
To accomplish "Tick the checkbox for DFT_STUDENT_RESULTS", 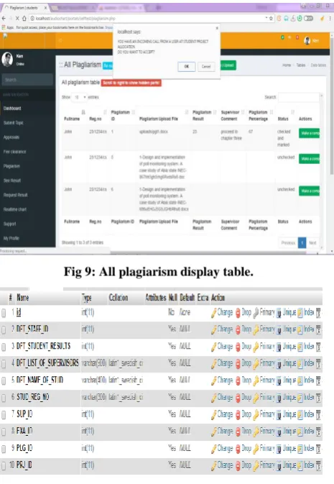I will point(4,347).
